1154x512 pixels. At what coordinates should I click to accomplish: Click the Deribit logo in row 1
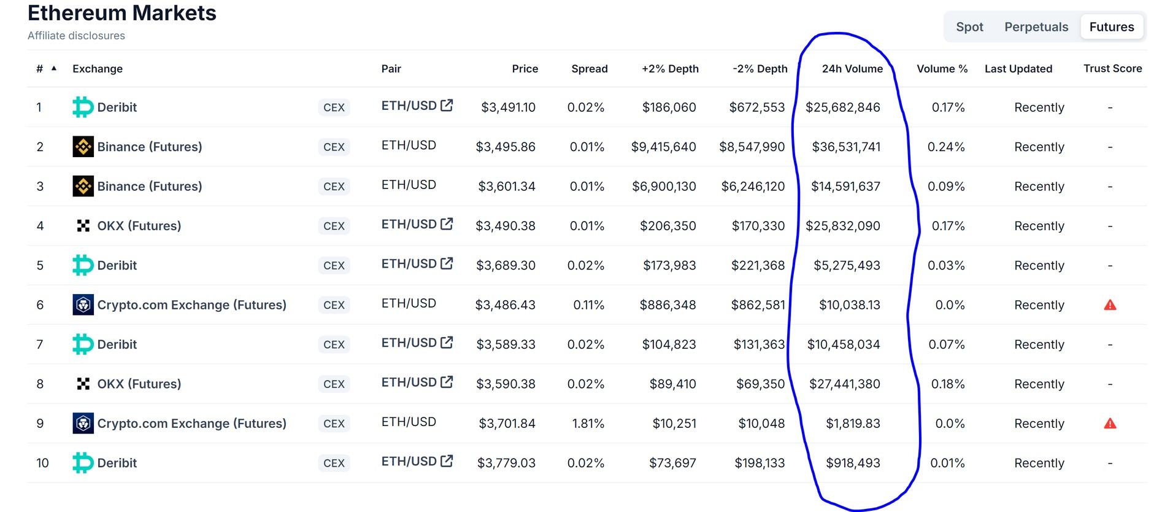(83, 107)
